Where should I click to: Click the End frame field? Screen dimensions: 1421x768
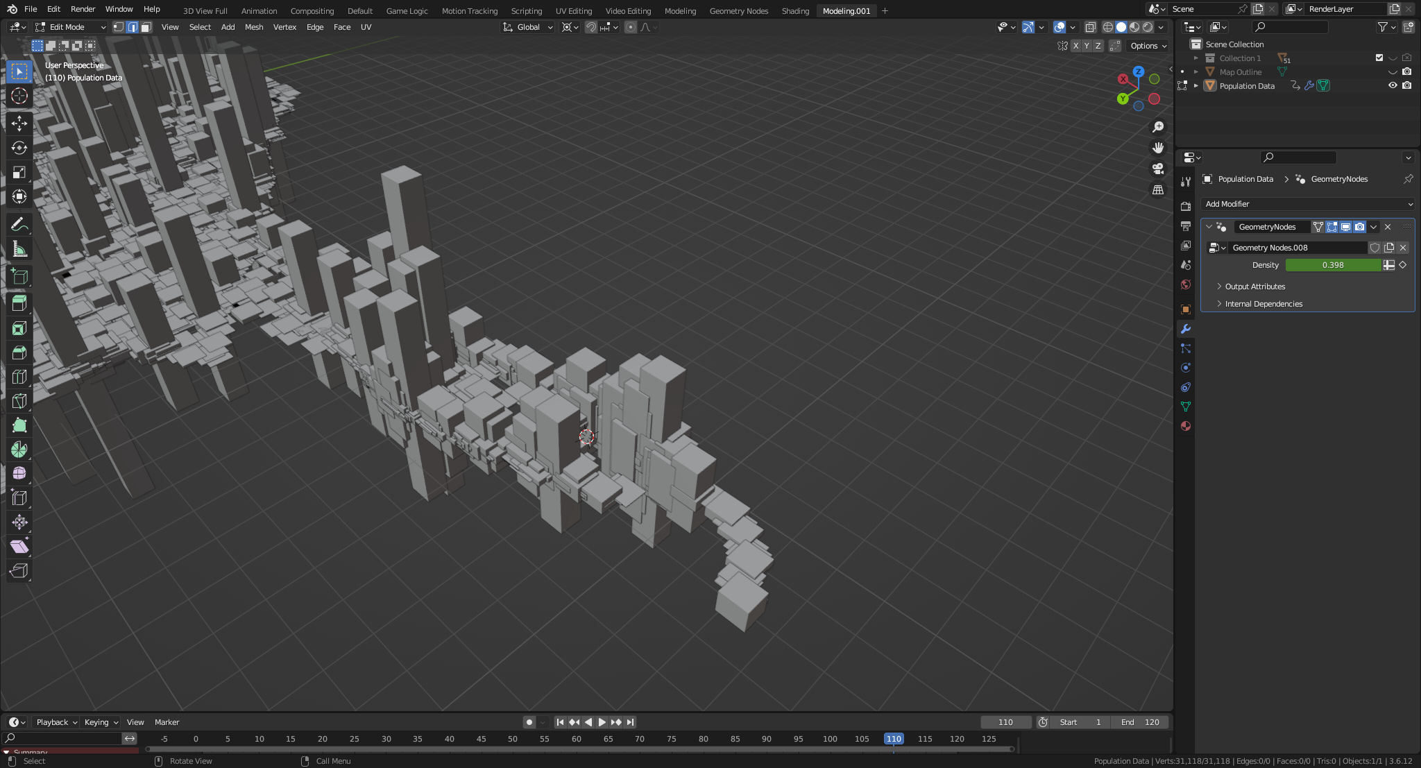1139,722
